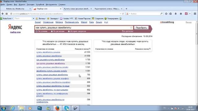Open the Windows Start orb
The image size is (198, 111).
coord(3,108)
